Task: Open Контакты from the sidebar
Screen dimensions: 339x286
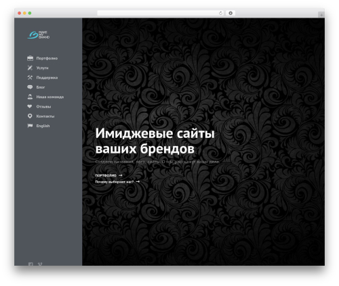Action: click(45, 116)
